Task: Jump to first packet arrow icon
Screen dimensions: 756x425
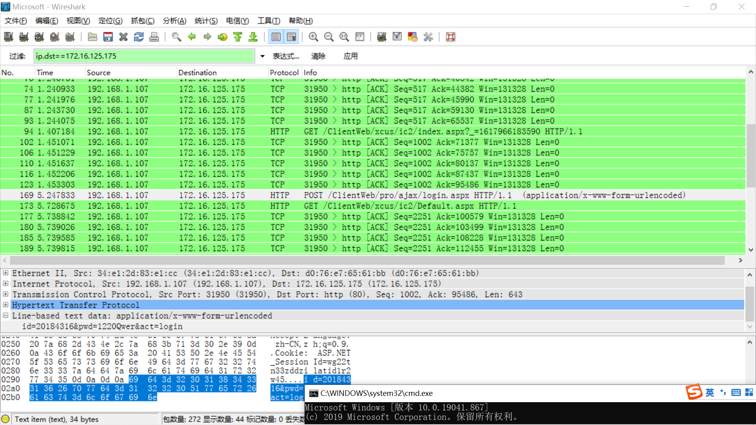Action: tap(238, 37)
